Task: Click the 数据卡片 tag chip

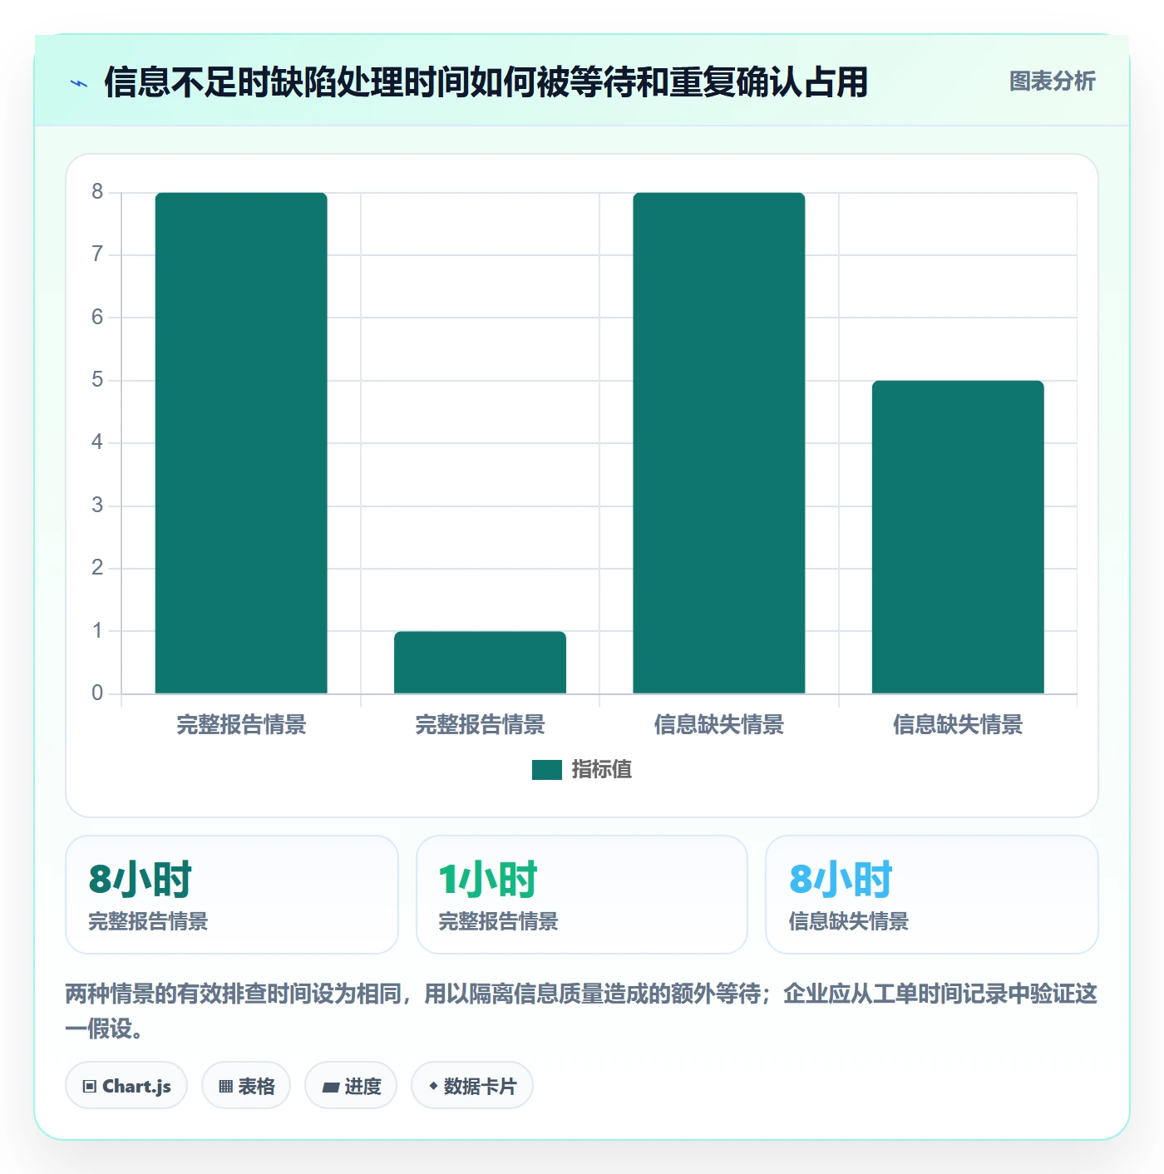Action: click(x=472, y=1086)
